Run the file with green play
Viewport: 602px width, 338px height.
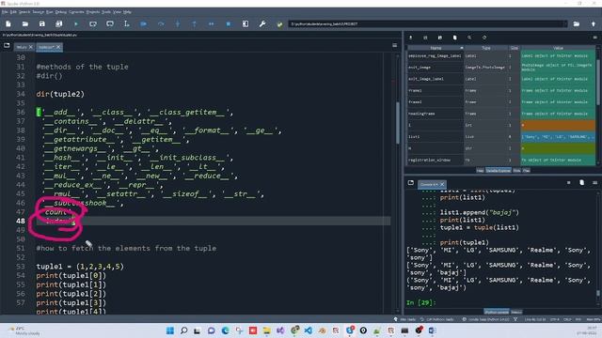pyautogui.click(x=76, y=23)
